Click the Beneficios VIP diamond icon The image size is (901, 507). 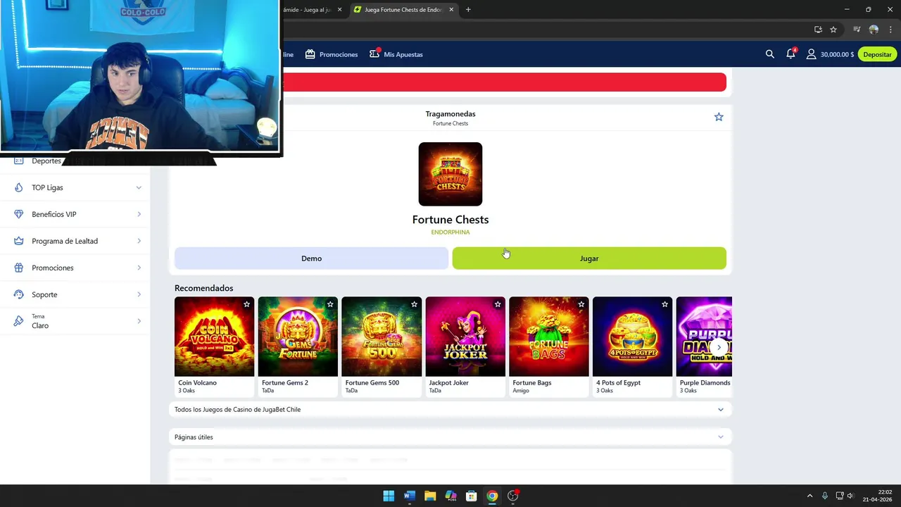[18, 214]
